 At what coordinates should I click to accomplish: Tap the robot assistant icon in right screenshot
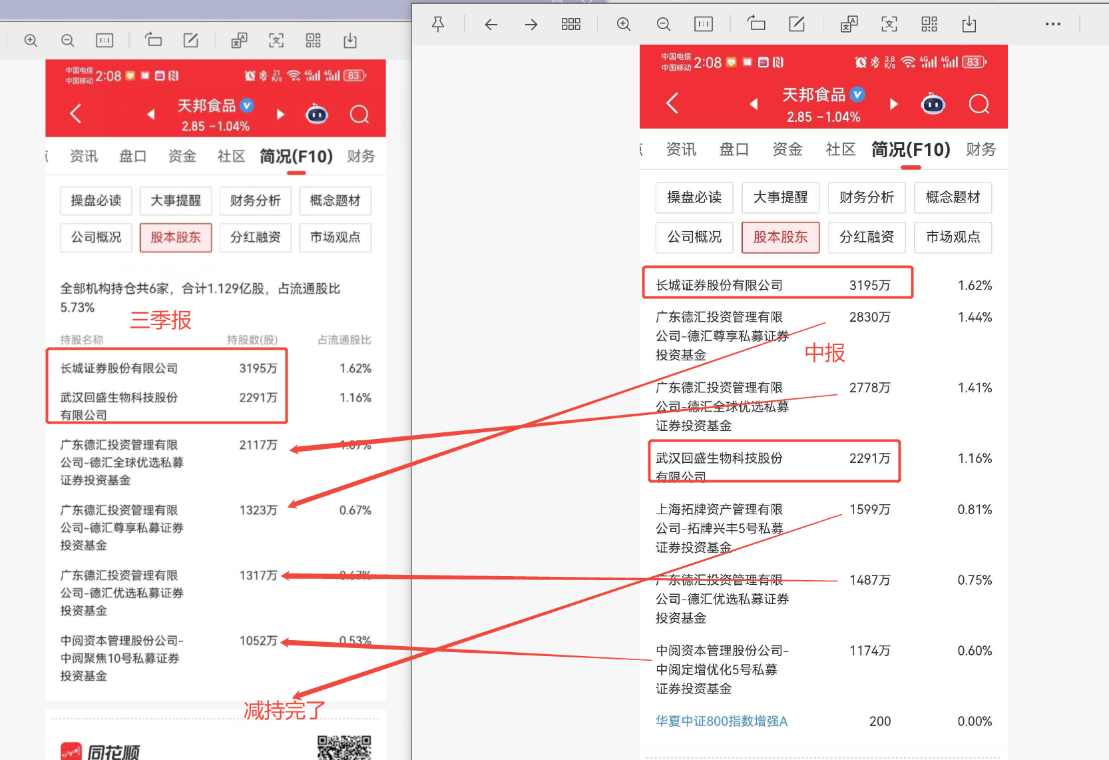pyautogui.click(x=933, y=104)
